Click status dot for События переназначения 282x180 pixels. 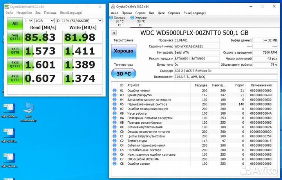114,145
